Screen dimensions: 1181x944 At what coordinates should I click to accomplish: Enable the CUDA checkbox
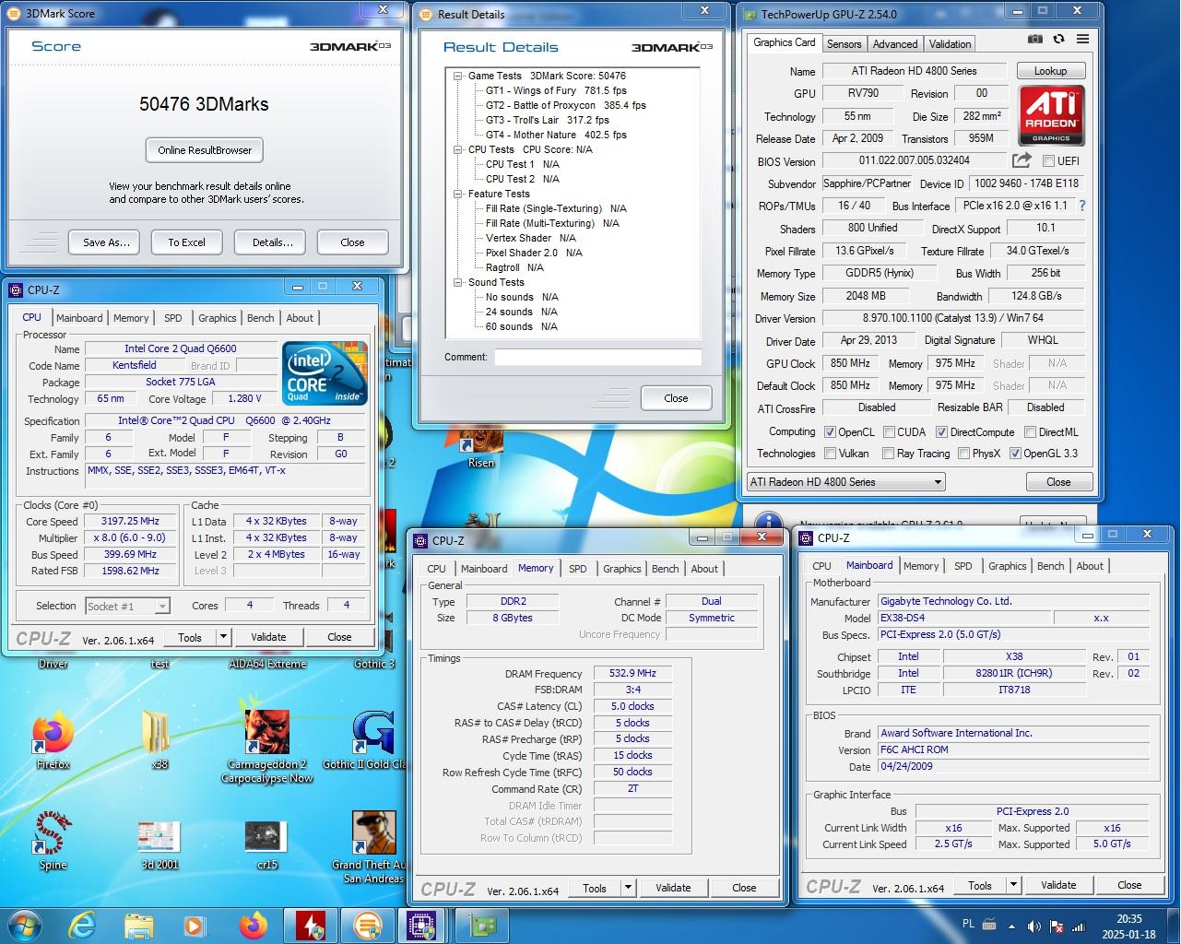point(889,432)
